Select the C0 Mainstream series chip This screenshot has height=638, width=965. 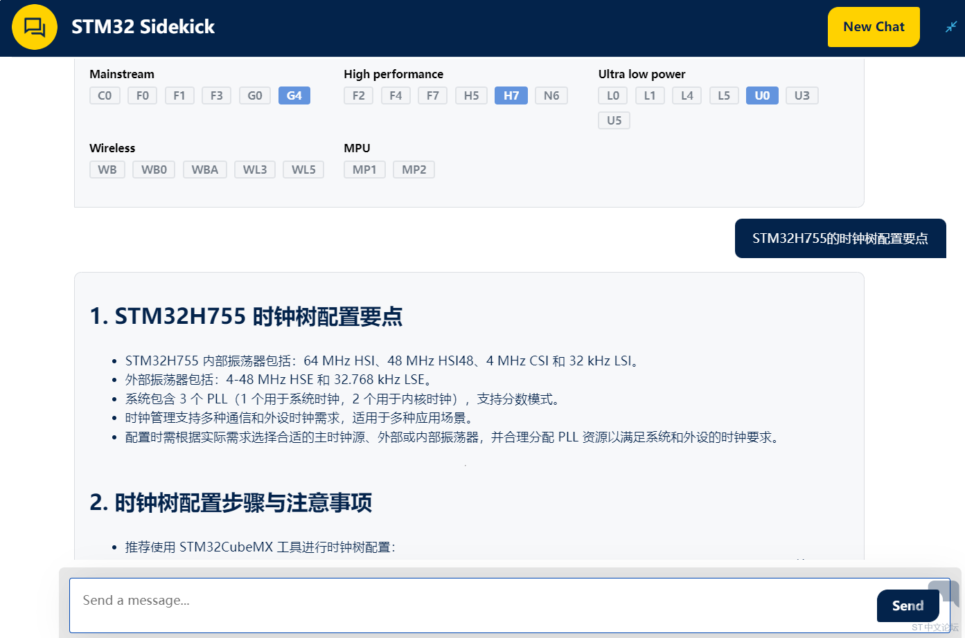(105, 95)
